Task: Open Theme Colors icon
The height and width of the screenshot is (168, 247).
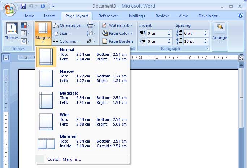Action: (25, 25)
